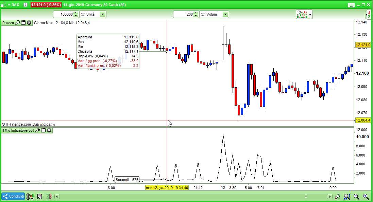Click the drawing tools icon at bottom right
The image size is (373, 202).
pos(337,197)
